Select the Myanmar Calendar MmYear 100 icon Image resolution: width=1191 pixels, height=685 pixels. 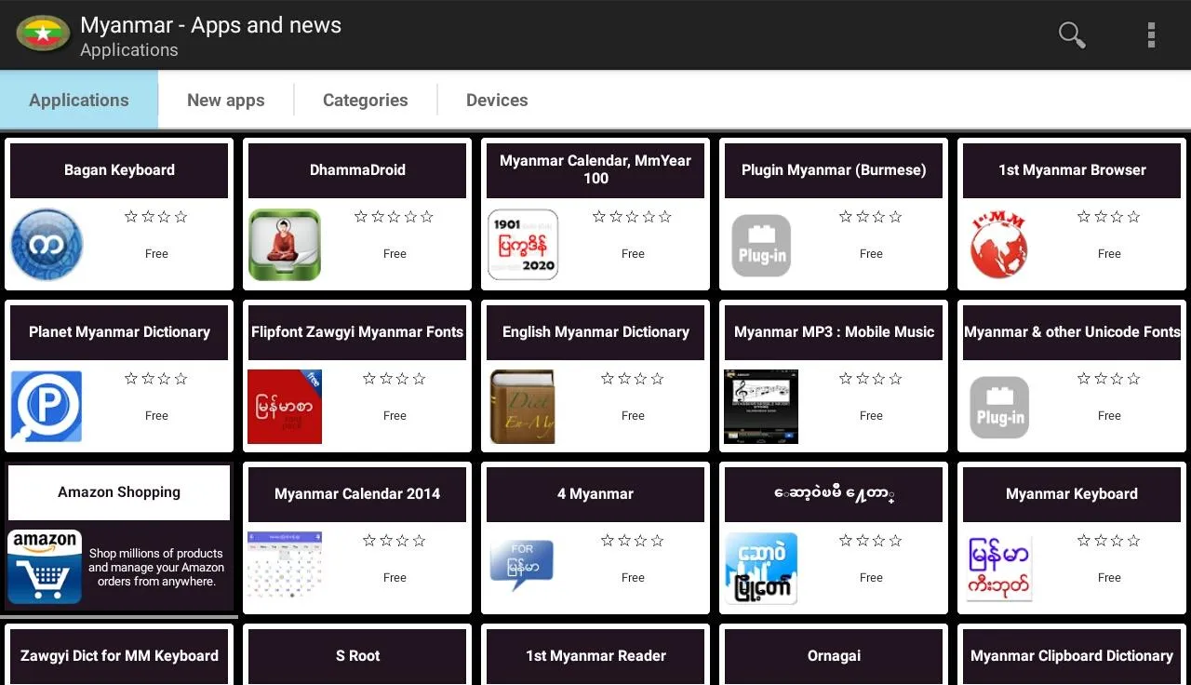tap(523, 245)
